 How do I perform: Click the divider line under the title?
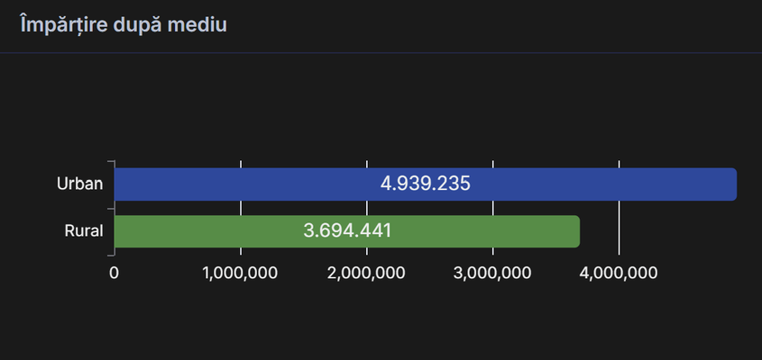(x=381, y=53)
